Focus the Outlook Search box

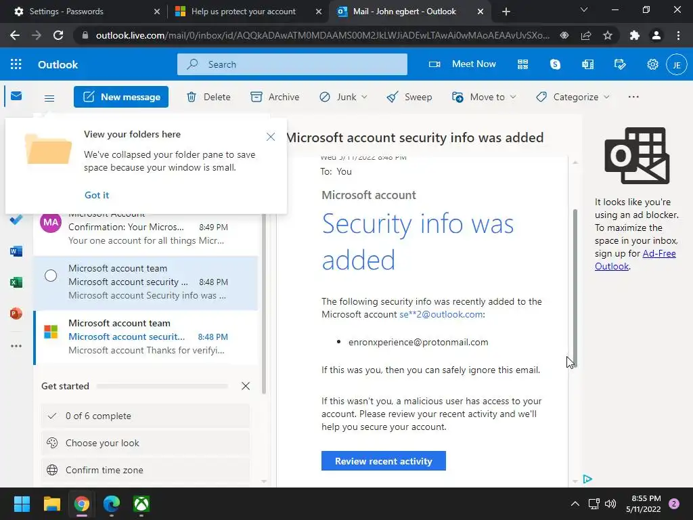[x=292, y=64]
